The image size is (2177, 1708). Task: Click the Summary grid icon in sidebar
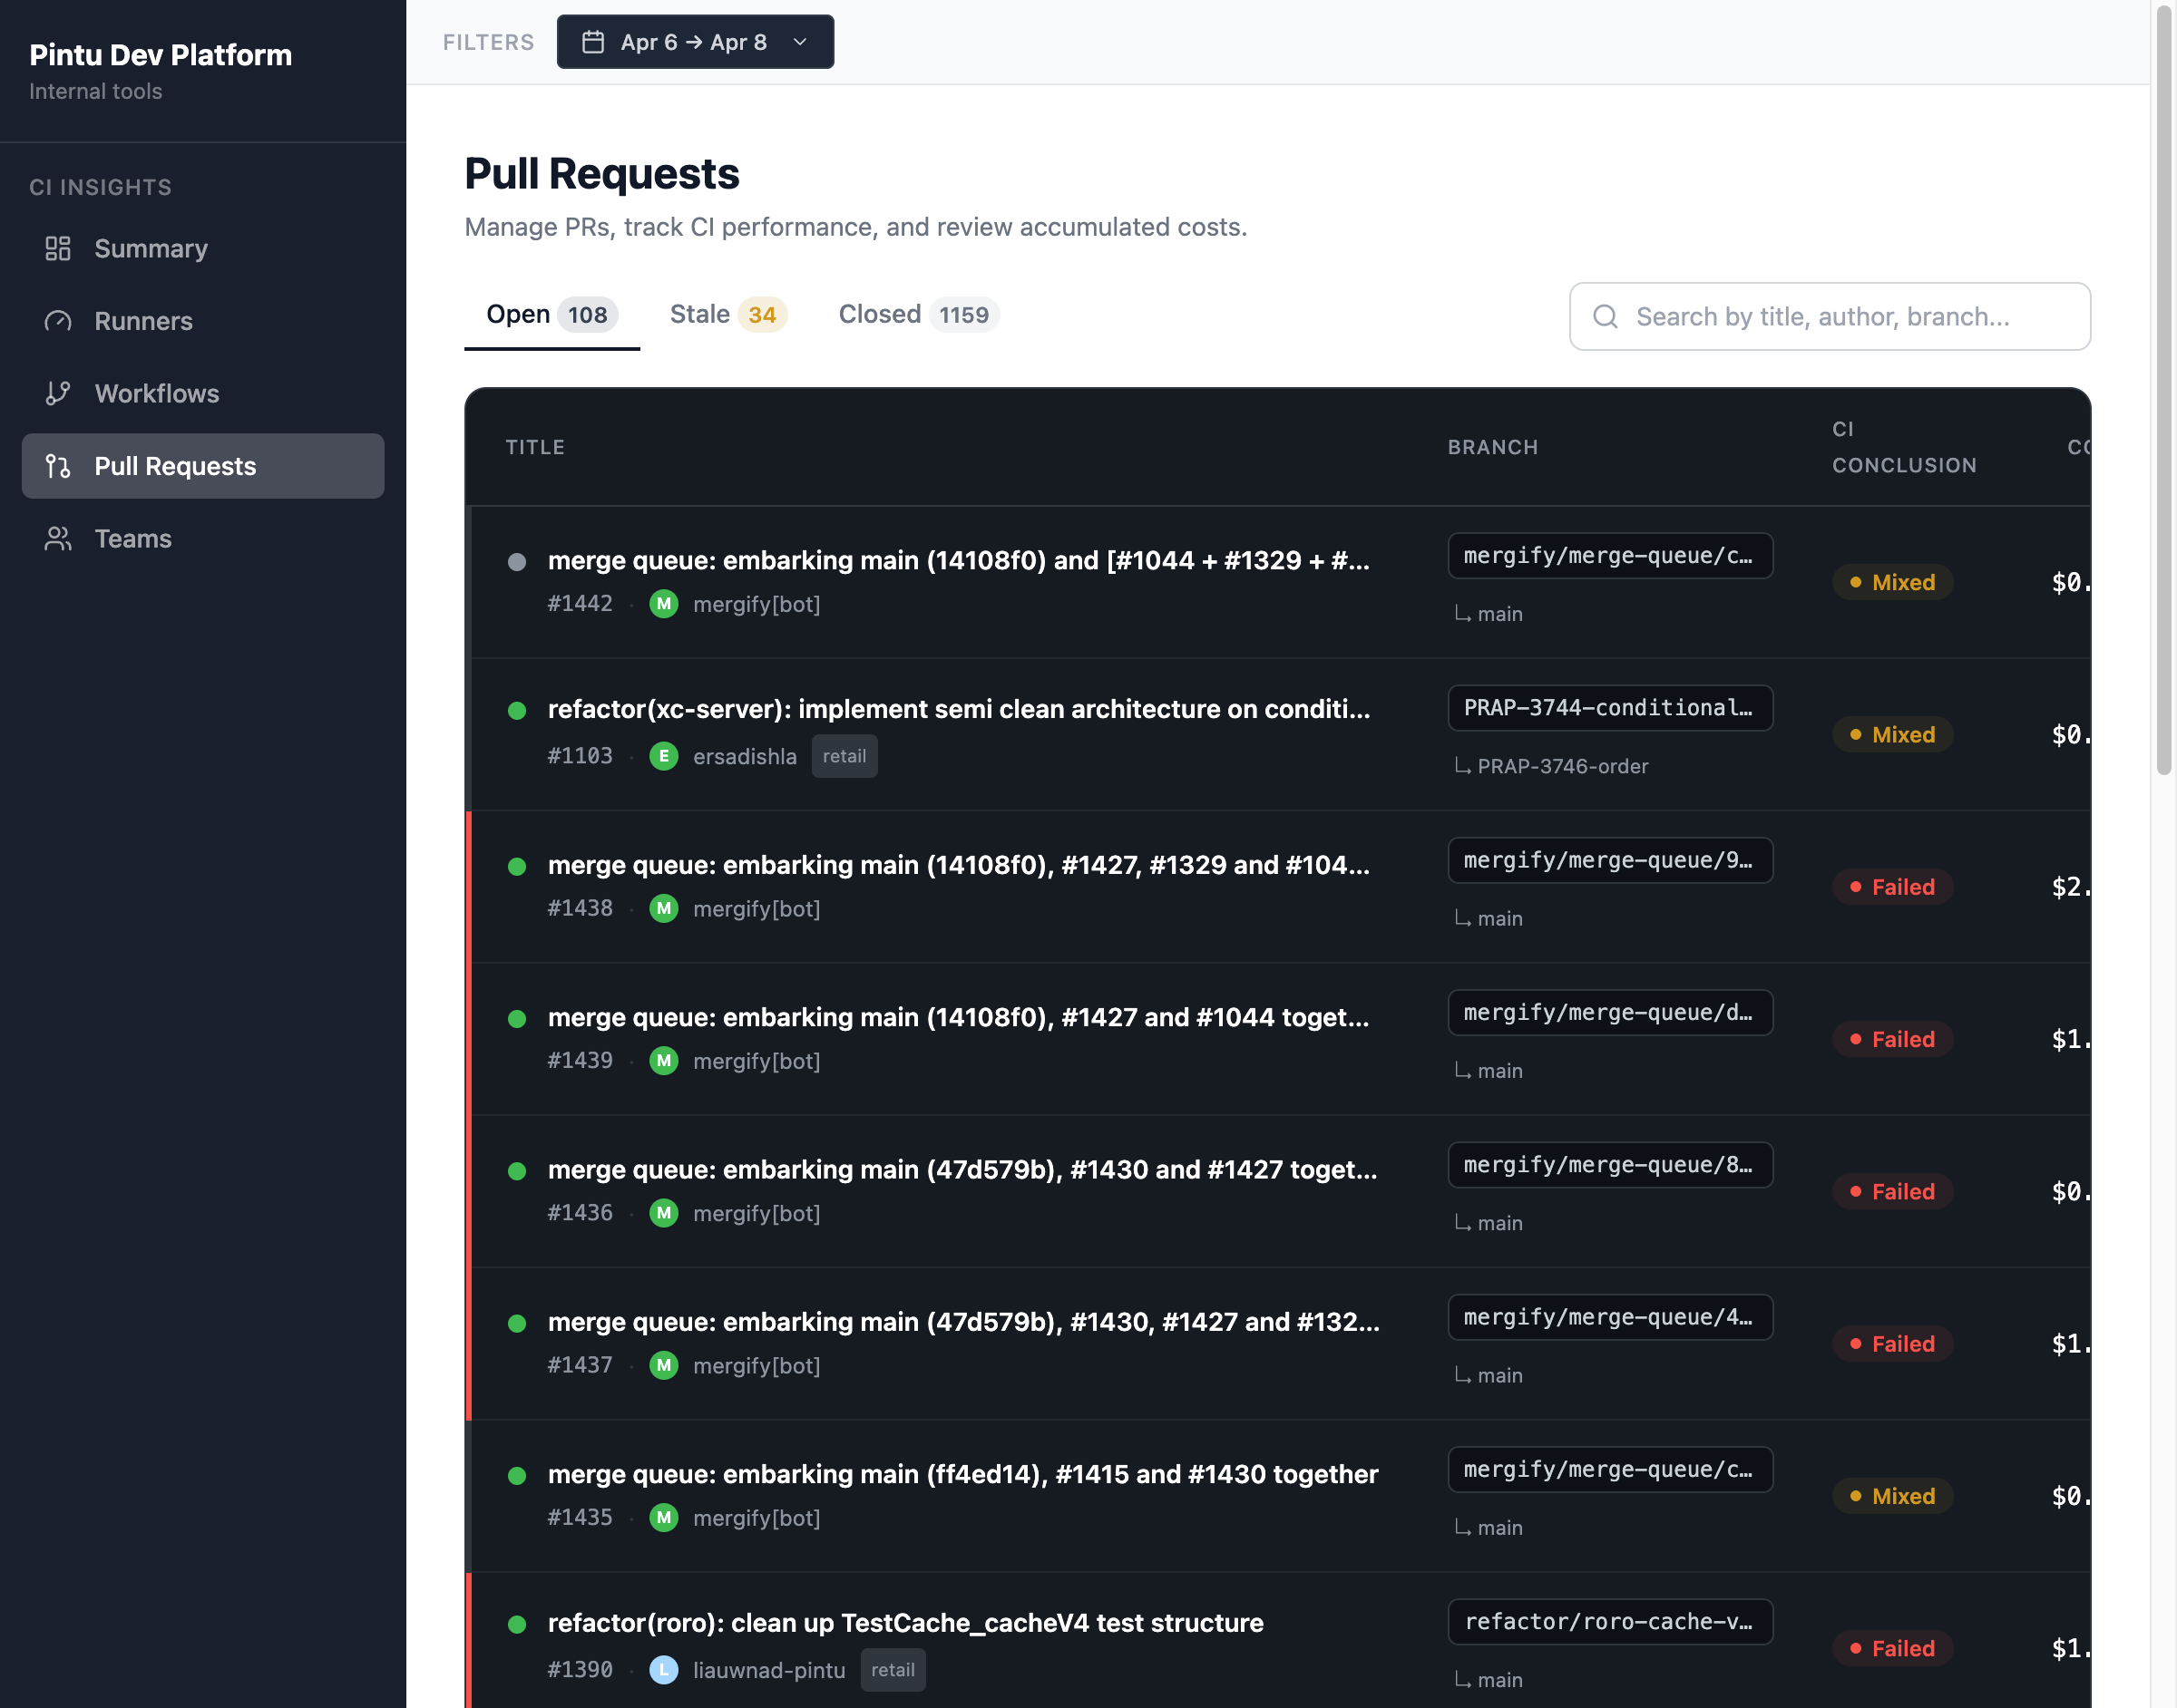click(58, 248)
